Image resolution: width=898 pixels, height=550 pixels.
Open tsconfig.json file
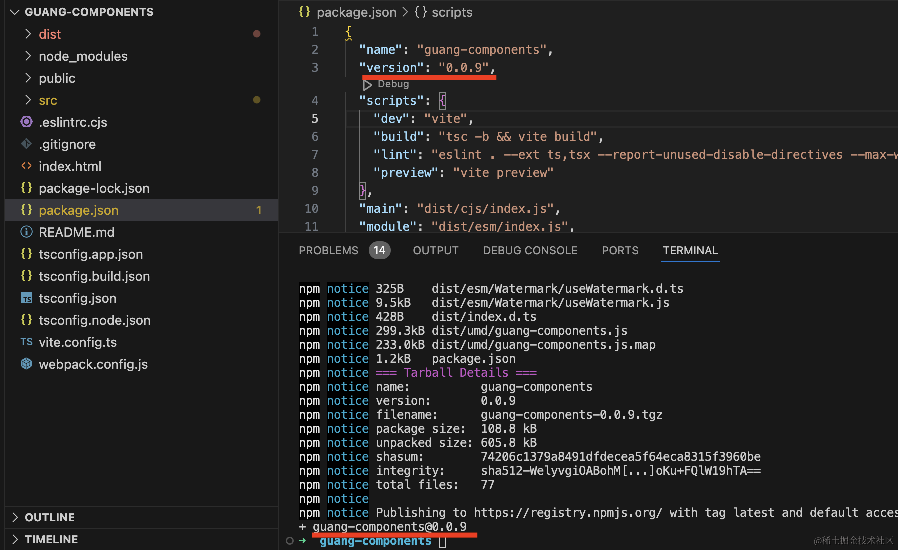click(77, 298)
